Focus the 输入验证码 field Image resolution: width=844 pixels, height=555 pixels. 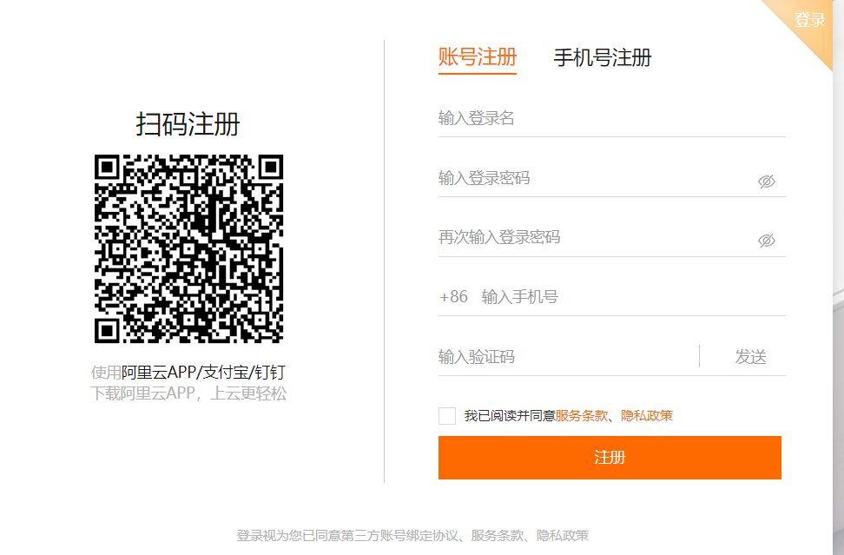[567, 356]
